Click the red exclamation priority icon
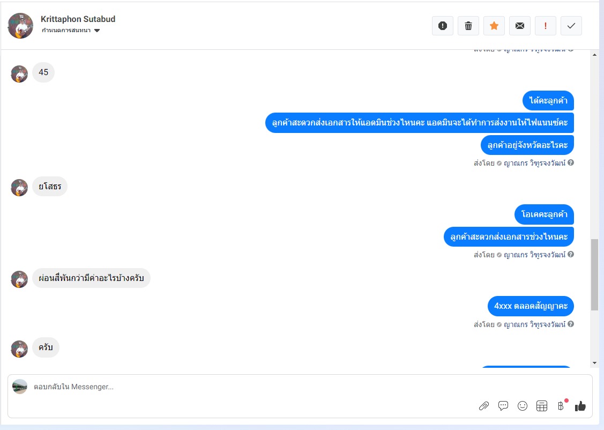 click(546, 26)
